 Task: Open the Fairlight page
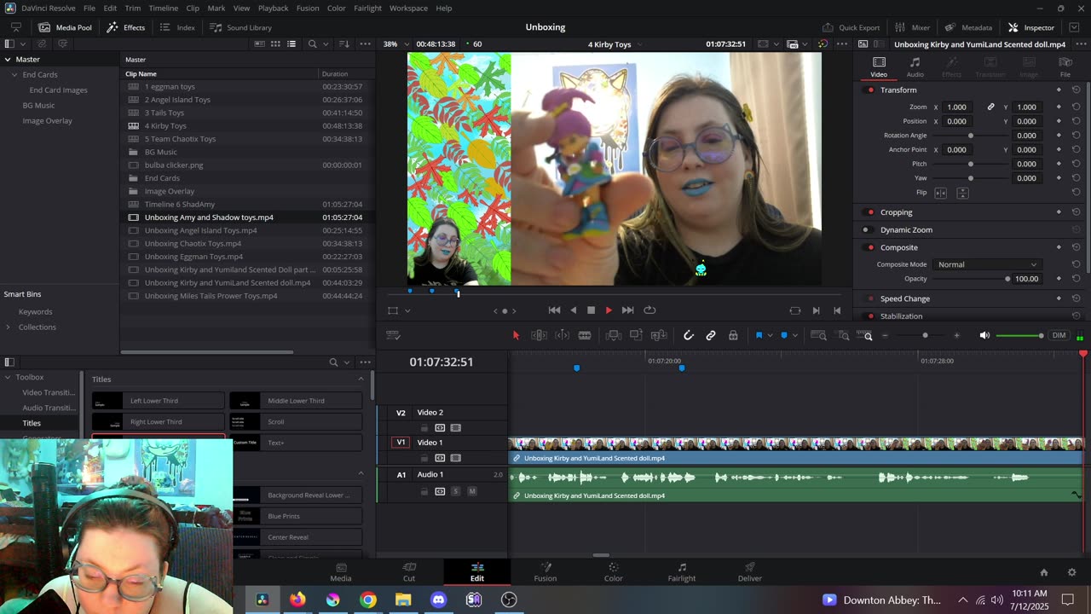(682, 571)
